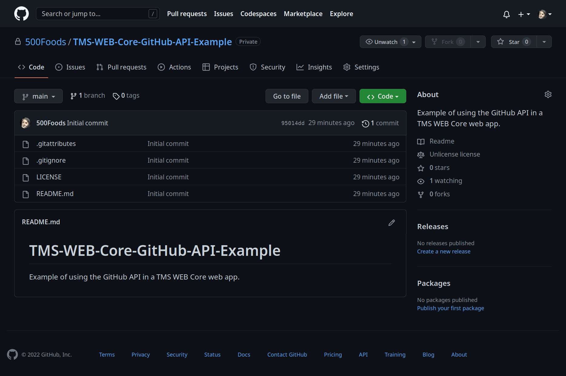
Task: Open About settings gear
Action: pyautogui.click(x=548, y=95)
